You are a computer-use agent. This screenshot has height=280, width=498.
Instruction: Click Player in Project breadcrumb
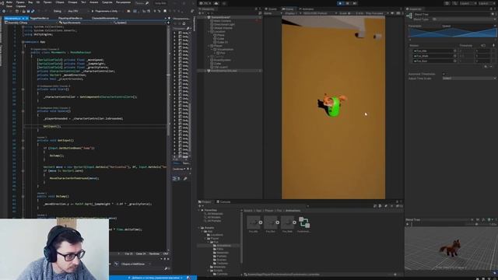(x=269, y=211)
